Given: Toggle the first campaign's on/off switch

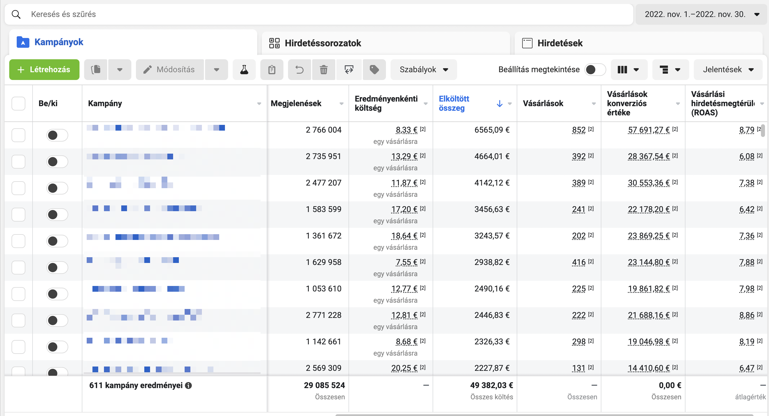Looking at the screenshot, I should coord(57,135).
